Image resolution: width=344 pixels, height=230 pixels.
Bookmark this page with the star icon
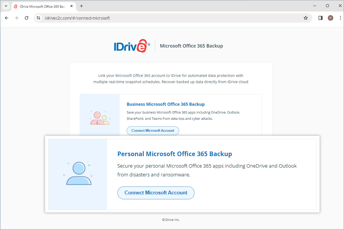click(306, 18)
